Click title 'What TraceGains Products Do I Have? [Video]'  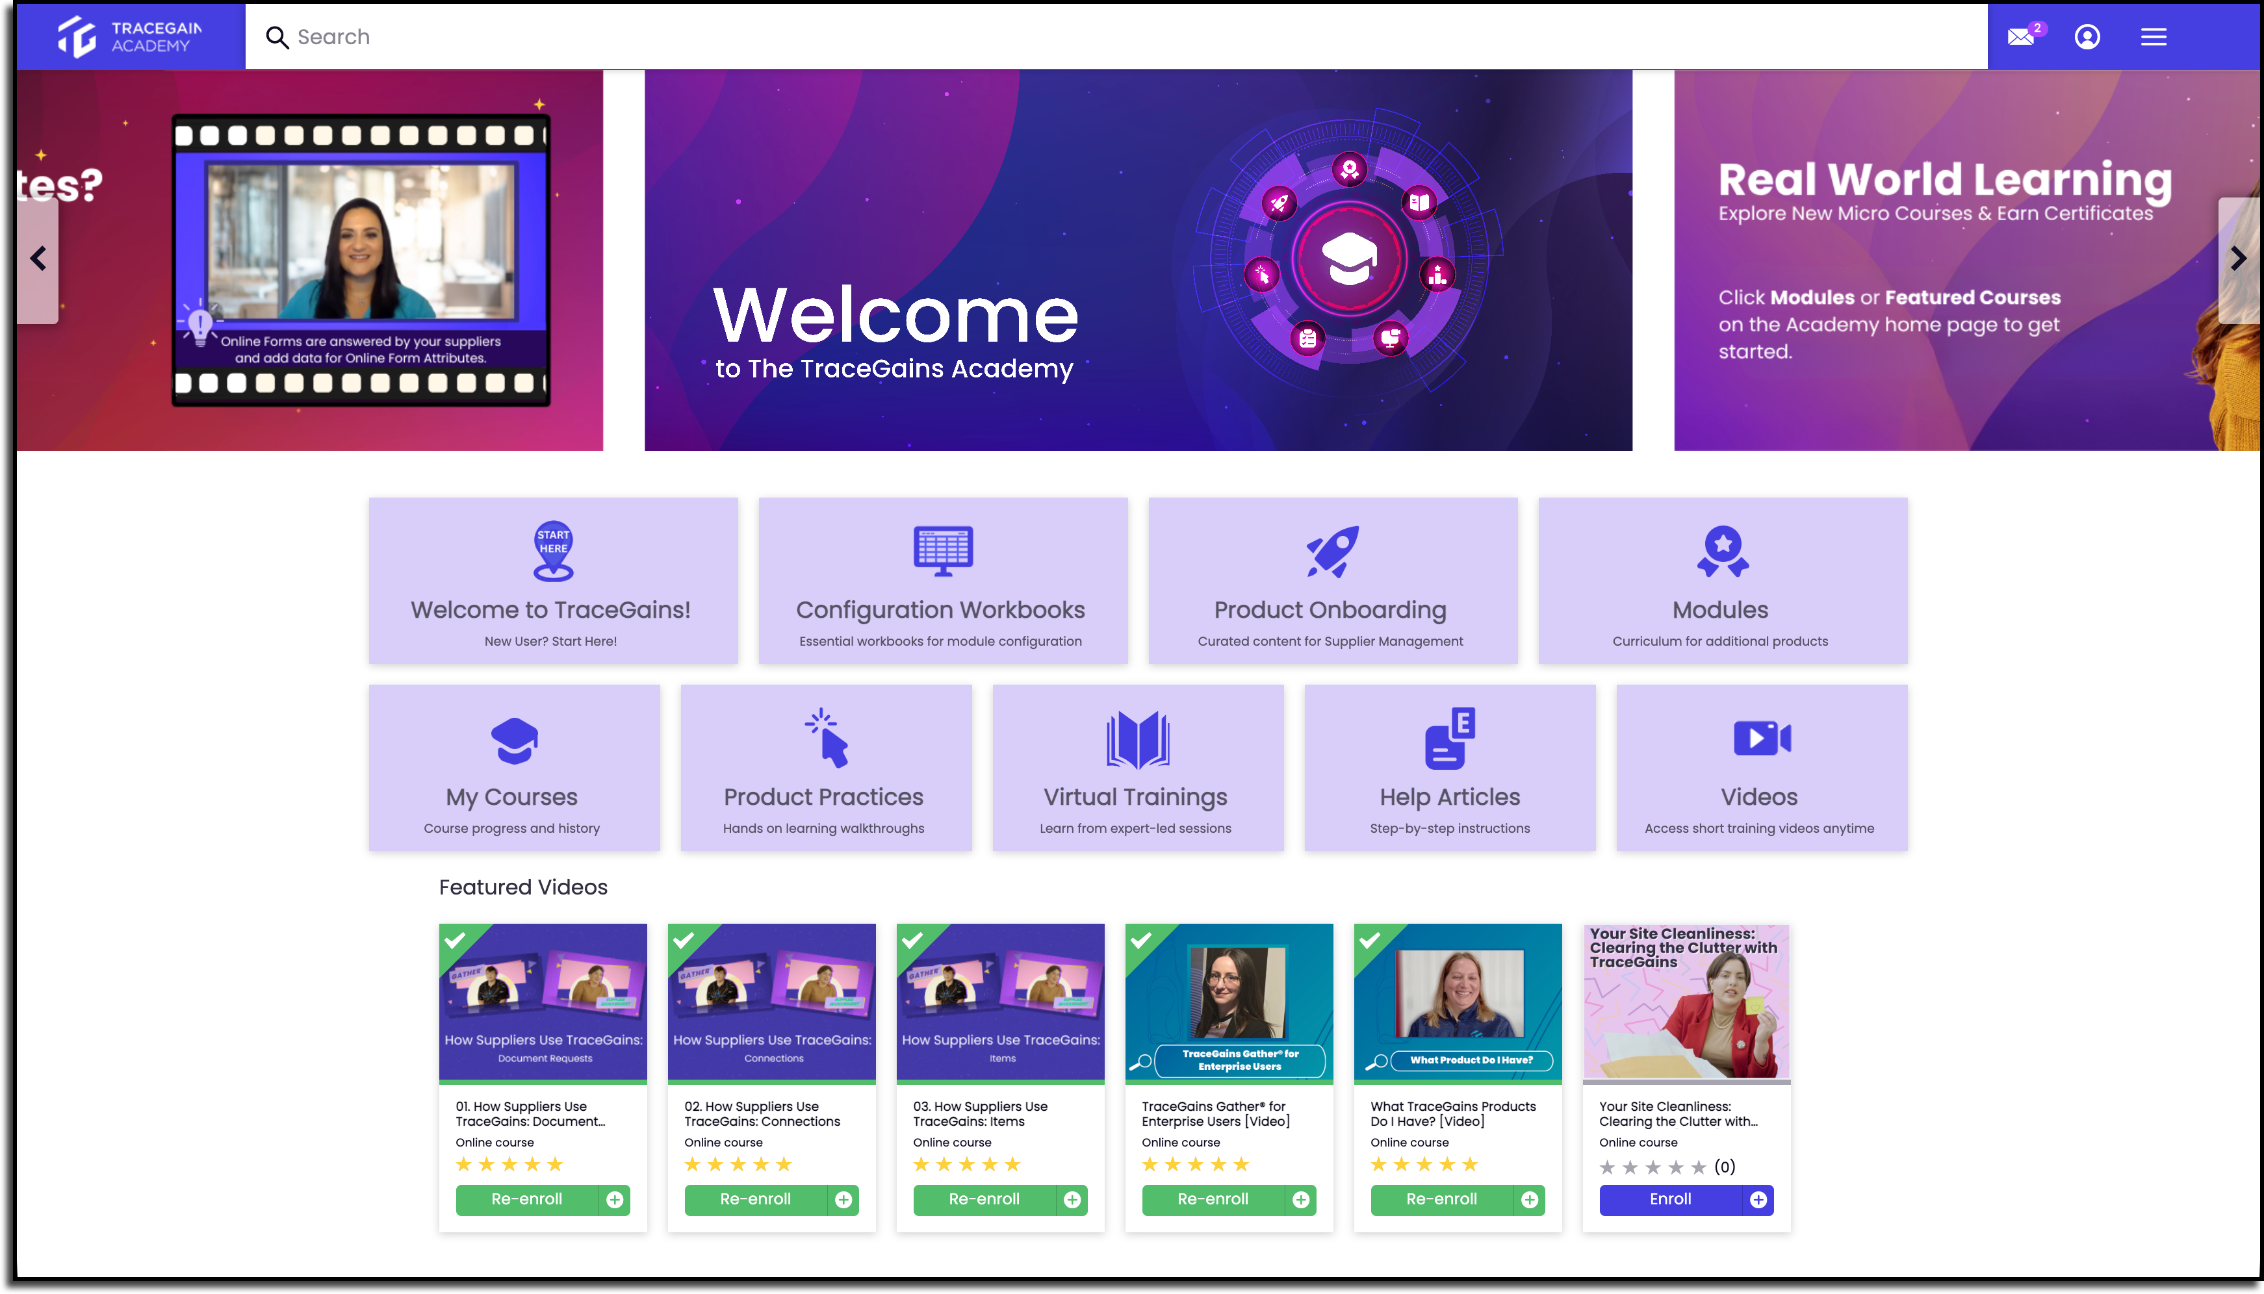point(1453,1113)
